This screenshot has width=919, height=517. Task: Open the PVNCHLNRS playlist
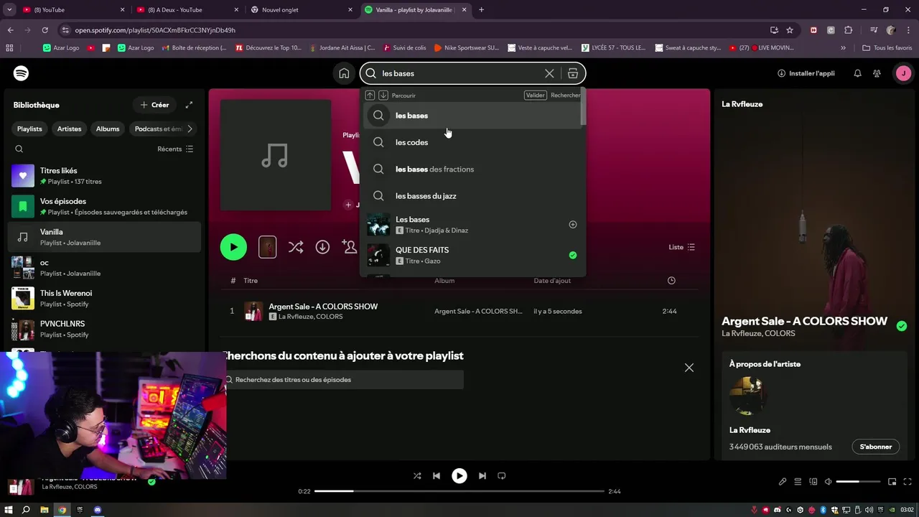tap(104, 329)
